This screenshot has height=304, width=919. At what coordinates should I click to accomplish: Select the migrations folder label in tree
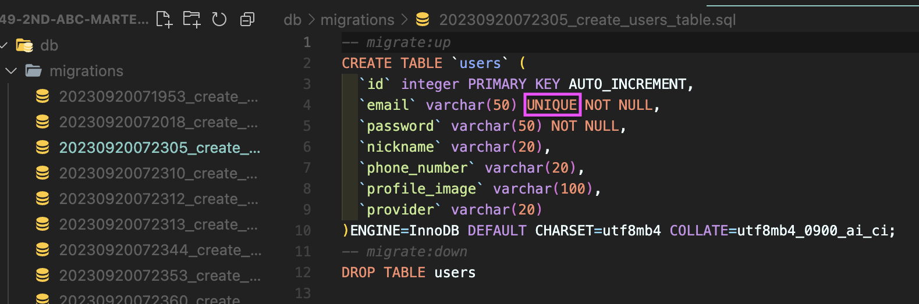[x=87, y=71]
